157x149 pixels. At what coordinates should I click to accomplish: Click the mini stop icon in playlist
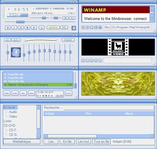(46, 96)
